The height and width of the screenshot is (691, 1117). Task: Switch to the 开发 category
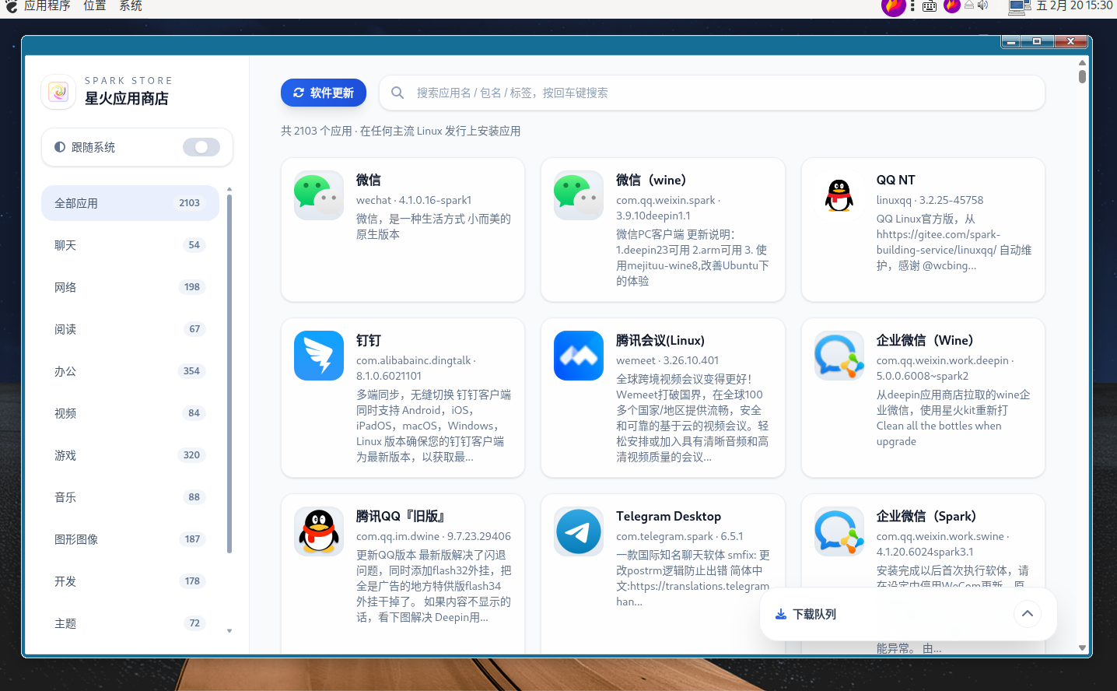point(130,581)
